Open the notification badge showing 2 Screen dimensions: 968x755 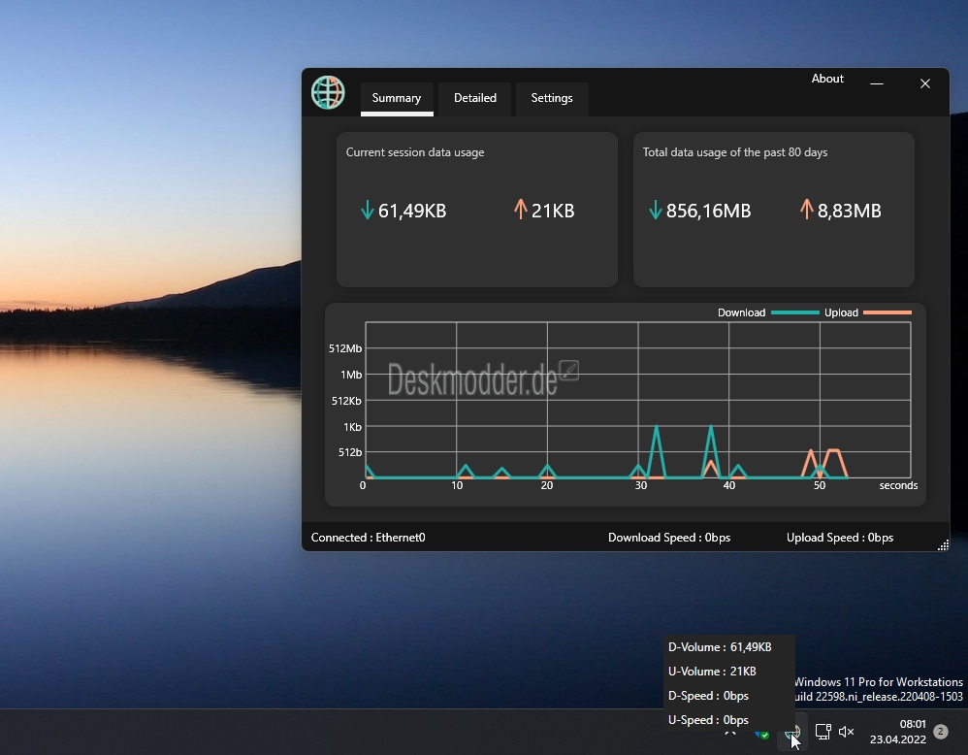coord(940,732)
